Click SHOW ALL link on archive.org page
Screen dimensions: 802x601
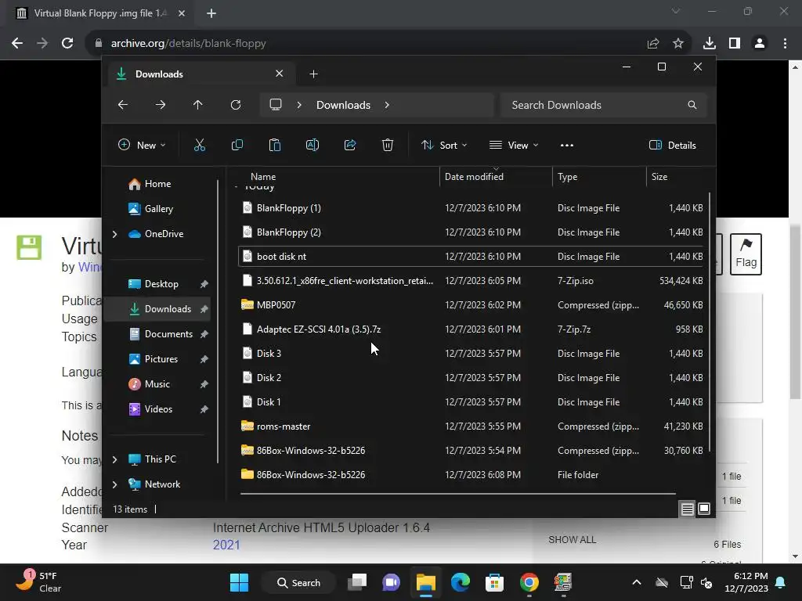tap(572, 540)
